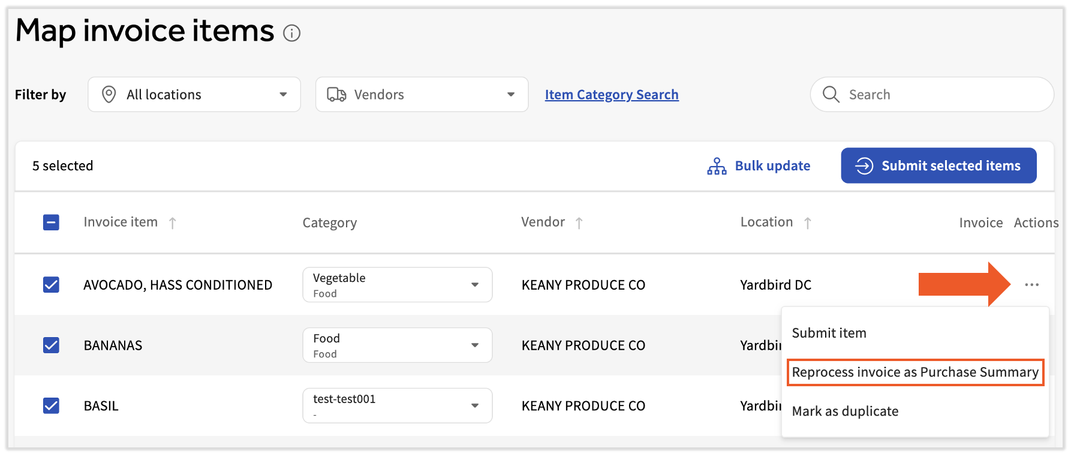This screenshot has height=457, width=1071.
Task: Click the info icon beside Map invoice items
Action: tap(292, 33)
